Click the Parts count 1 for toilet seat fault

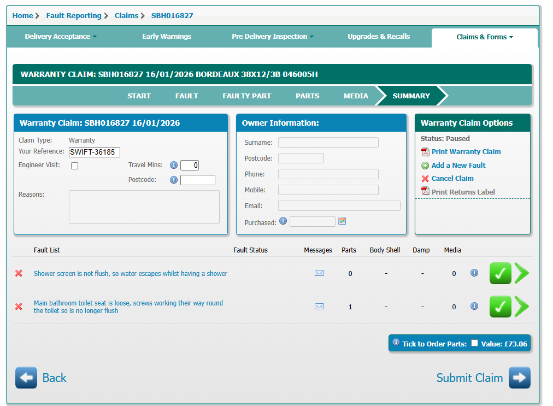tap(350, 307)
